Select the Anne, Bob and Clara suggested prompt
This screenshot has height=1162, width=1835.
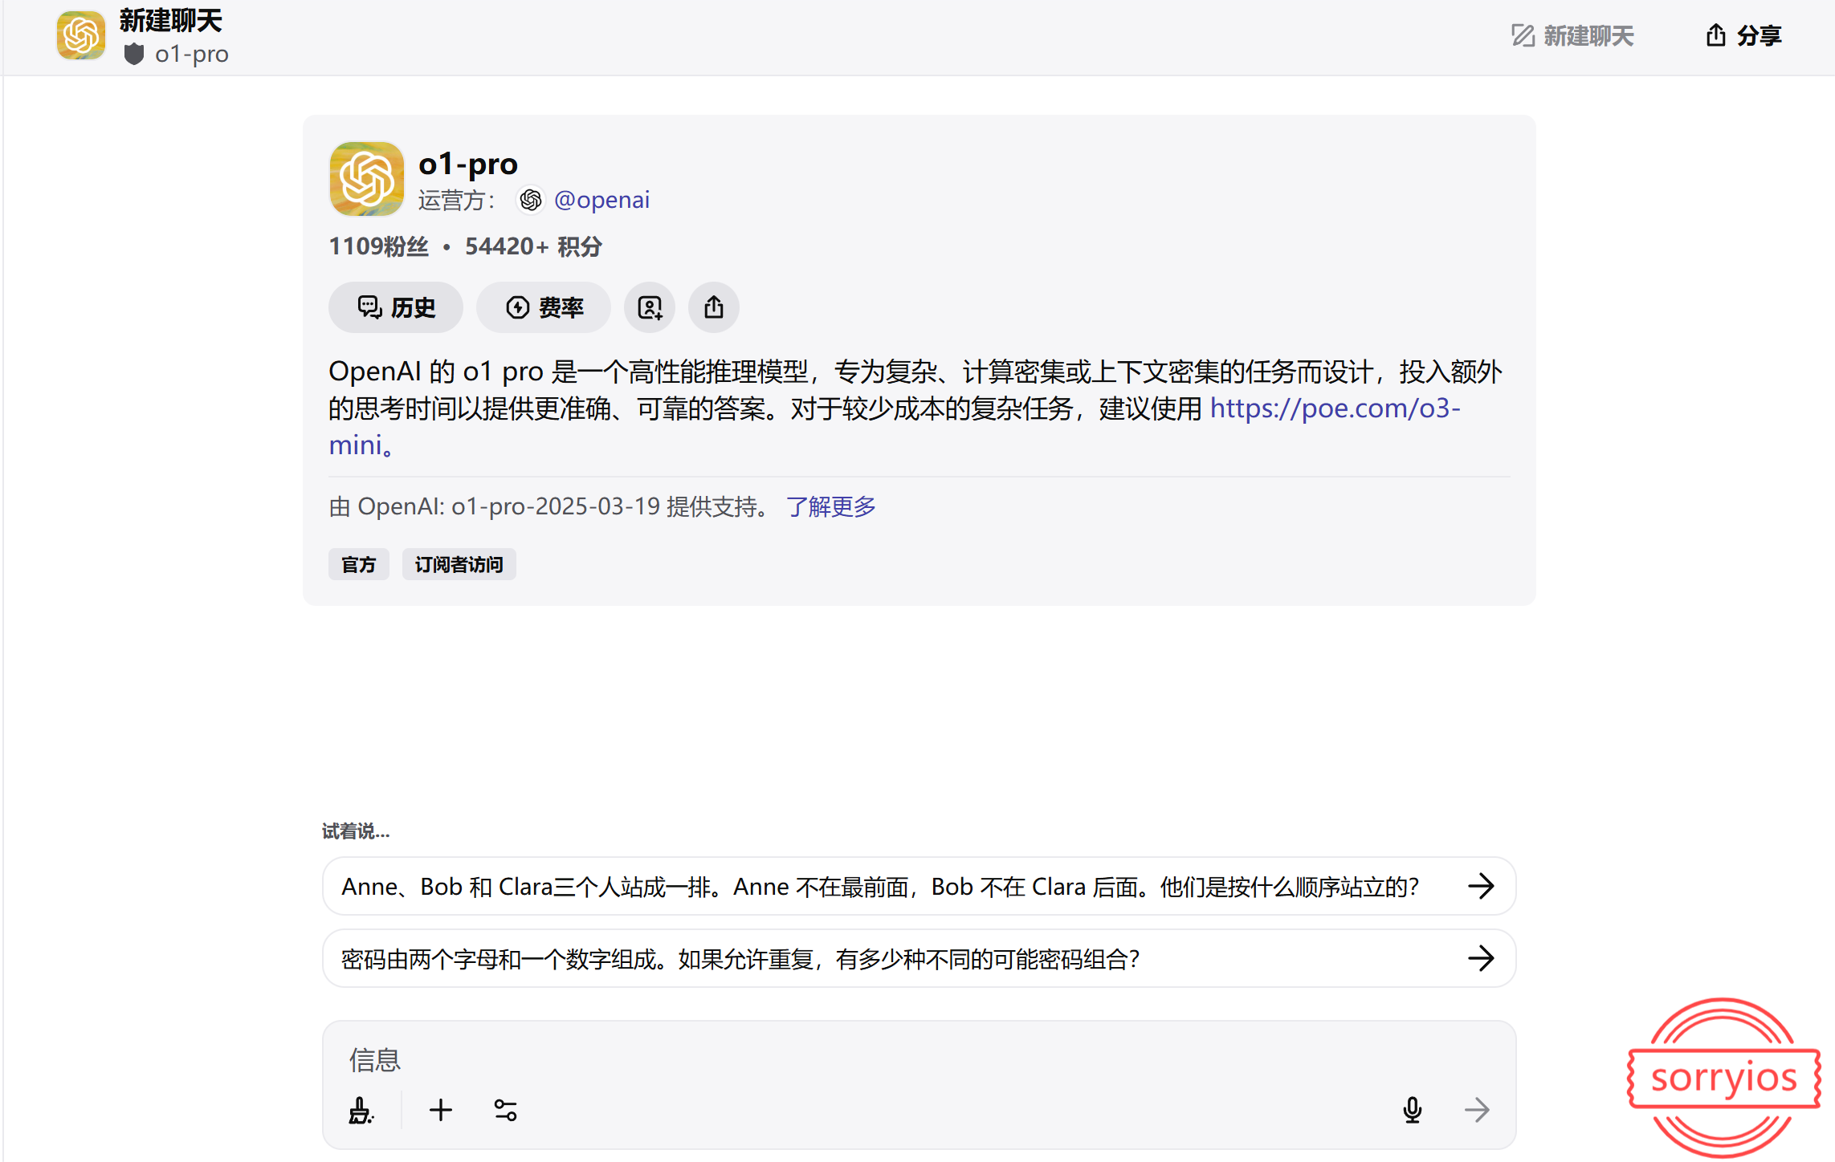pos(920,887)
